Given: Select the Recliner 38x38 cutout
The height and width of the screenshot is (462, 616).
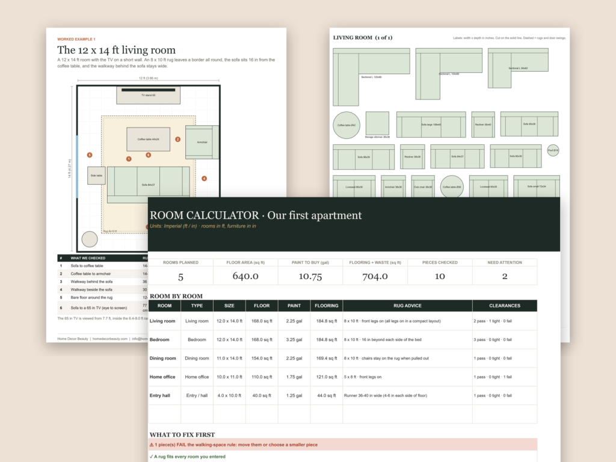Looking at the screenshot, I should (x=413, y=156).
